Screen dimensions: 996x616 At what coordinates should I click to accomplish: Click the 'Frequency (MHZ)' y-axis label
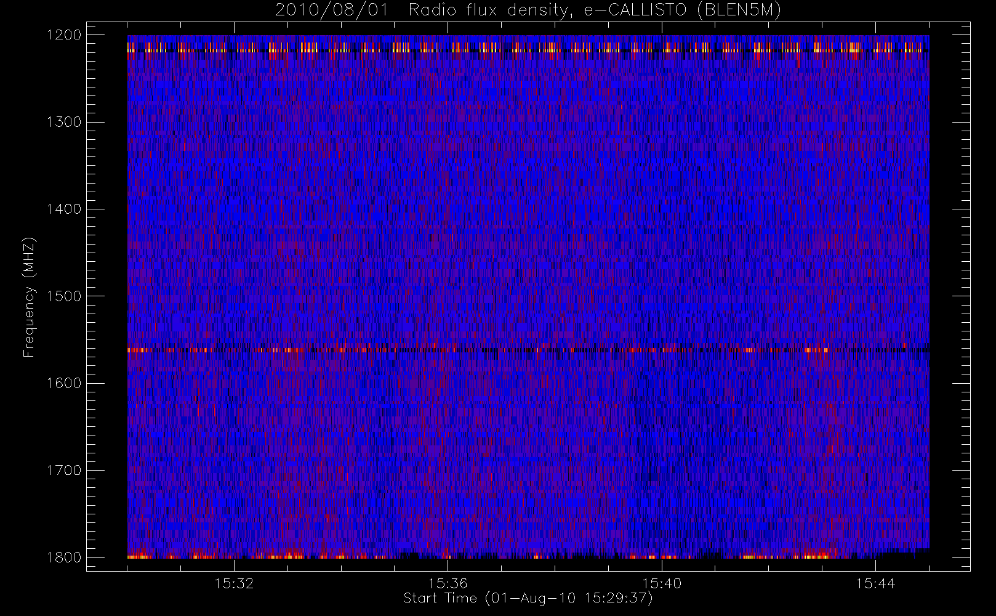29,297
